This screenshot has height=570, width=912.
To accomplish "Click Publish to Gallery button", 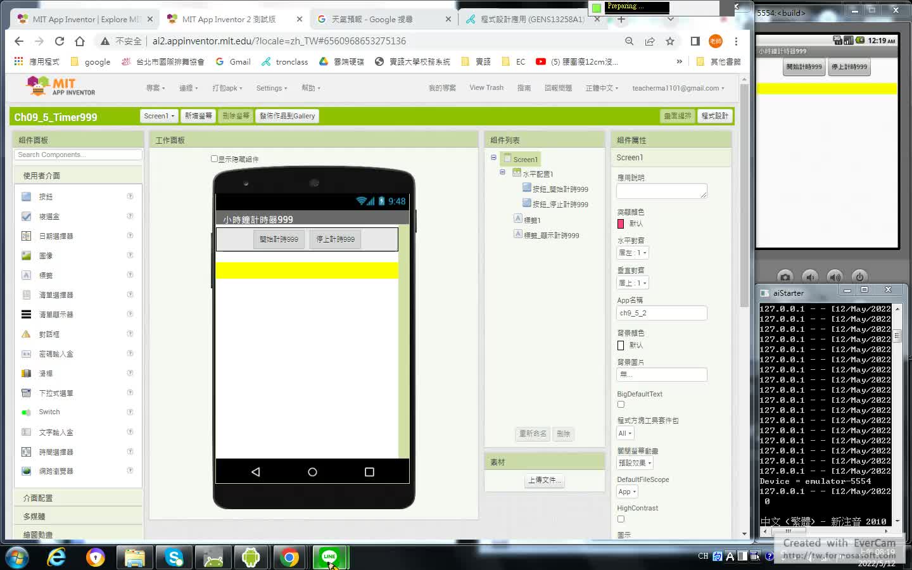I will coord(287,116).
